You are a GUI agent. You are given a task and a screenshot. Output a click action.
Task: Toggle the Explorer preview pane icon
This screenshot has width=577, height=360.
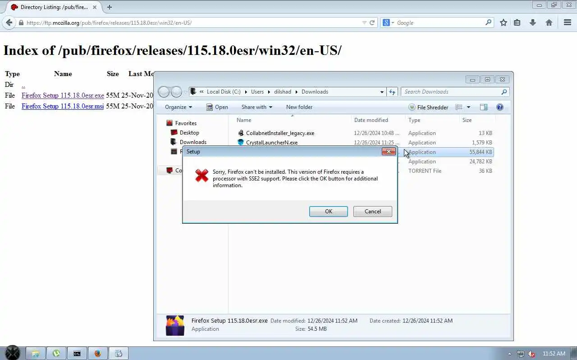point(484,107)
